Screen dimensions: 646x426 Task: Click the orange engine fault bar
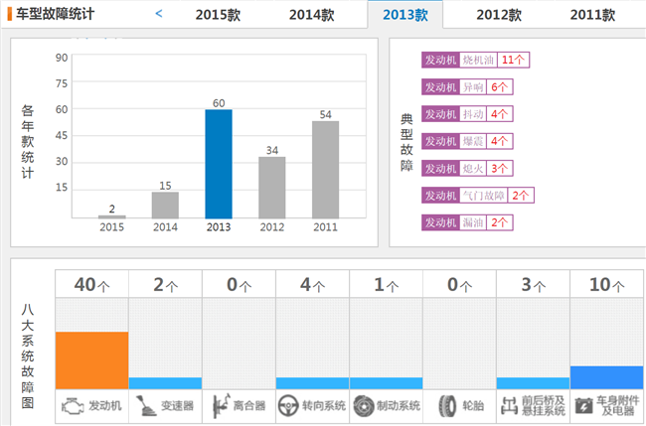coord(91,360)
